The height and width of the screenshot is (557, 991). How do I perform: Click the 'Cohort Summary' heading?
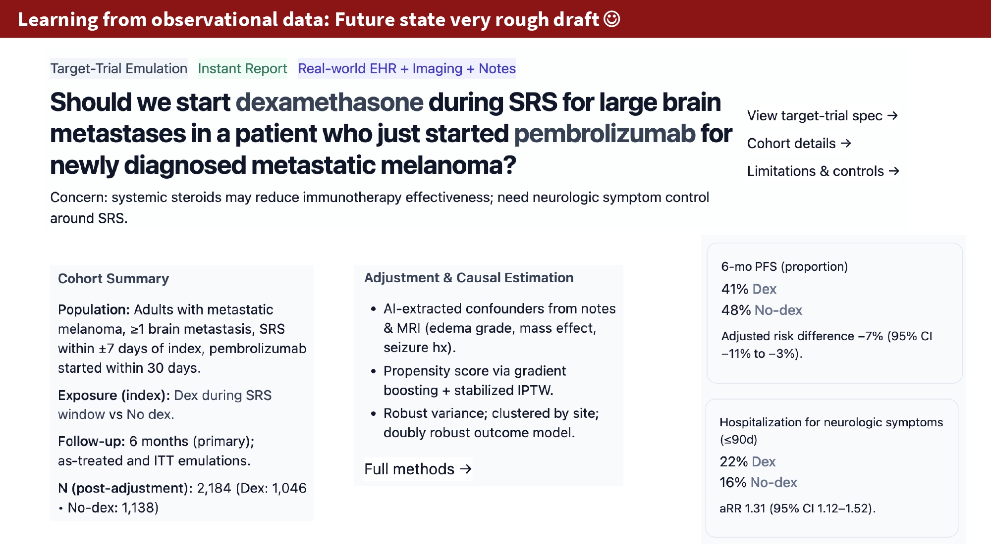point(113,278)
